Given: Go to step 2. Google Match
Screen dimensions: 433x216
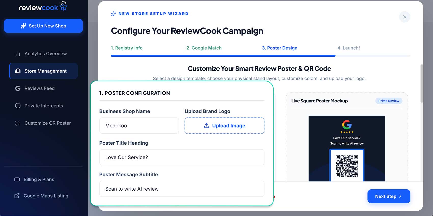Looking at the screenshot, I should click(204, 48).
